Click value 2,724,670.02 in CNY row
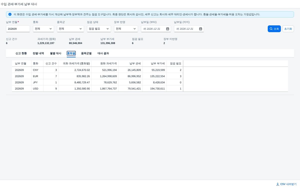The image size is (300, 188). (82, 70)
